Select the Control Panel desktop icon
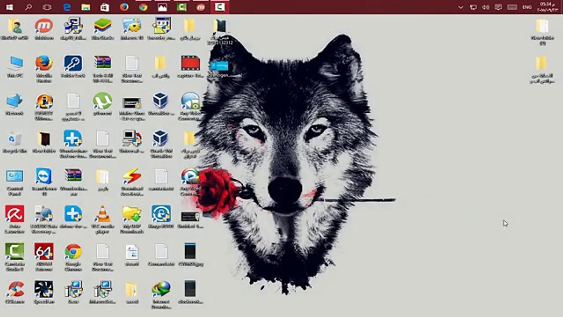 point(15,181)
